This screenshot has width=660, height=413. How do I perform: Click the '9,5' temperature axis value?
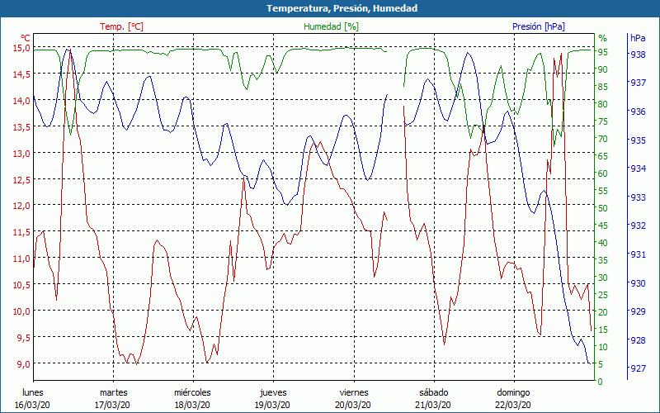(x=24, y=337)
